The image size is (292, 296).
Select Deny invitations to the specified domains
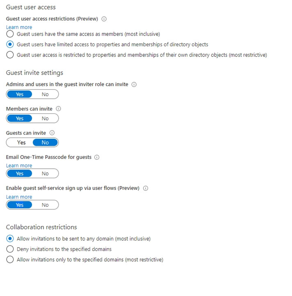pos(10,249)
